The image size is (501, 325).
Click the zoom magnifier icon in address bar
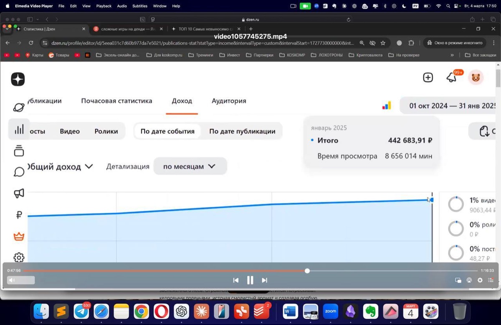pyautogui.click(x=362, y=43)
